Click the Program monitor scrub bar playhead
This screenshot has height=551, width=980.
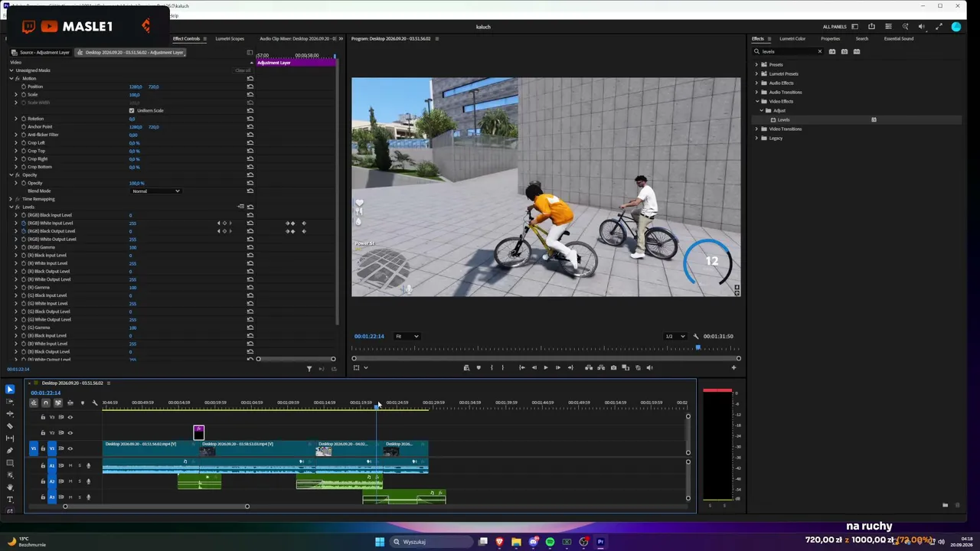tap(697, 348)
